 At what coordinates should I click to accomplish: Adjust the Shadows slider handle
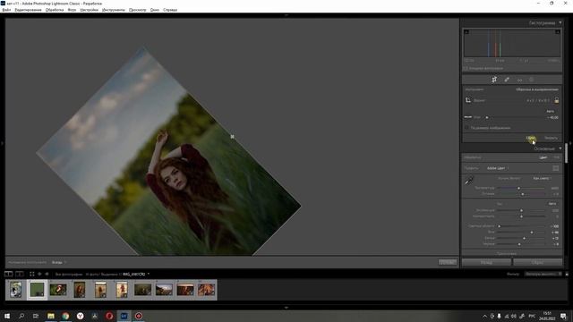(x=532, y=233)
